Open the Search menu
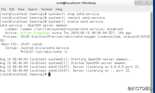 33,9
